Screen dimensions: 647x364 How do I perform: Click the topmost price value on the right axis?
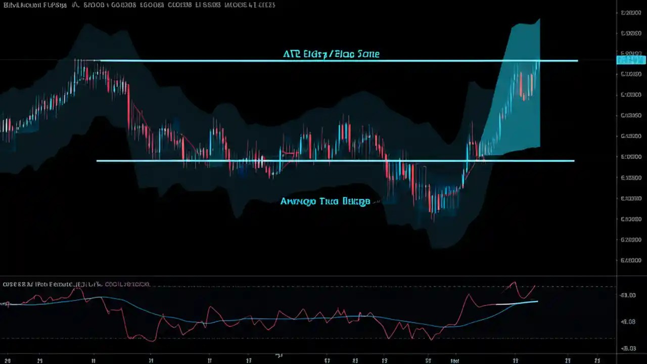[x=630, y=14]
